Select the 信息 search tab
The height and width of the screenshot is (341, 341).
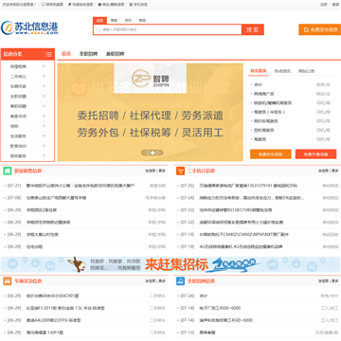point(99,20)
